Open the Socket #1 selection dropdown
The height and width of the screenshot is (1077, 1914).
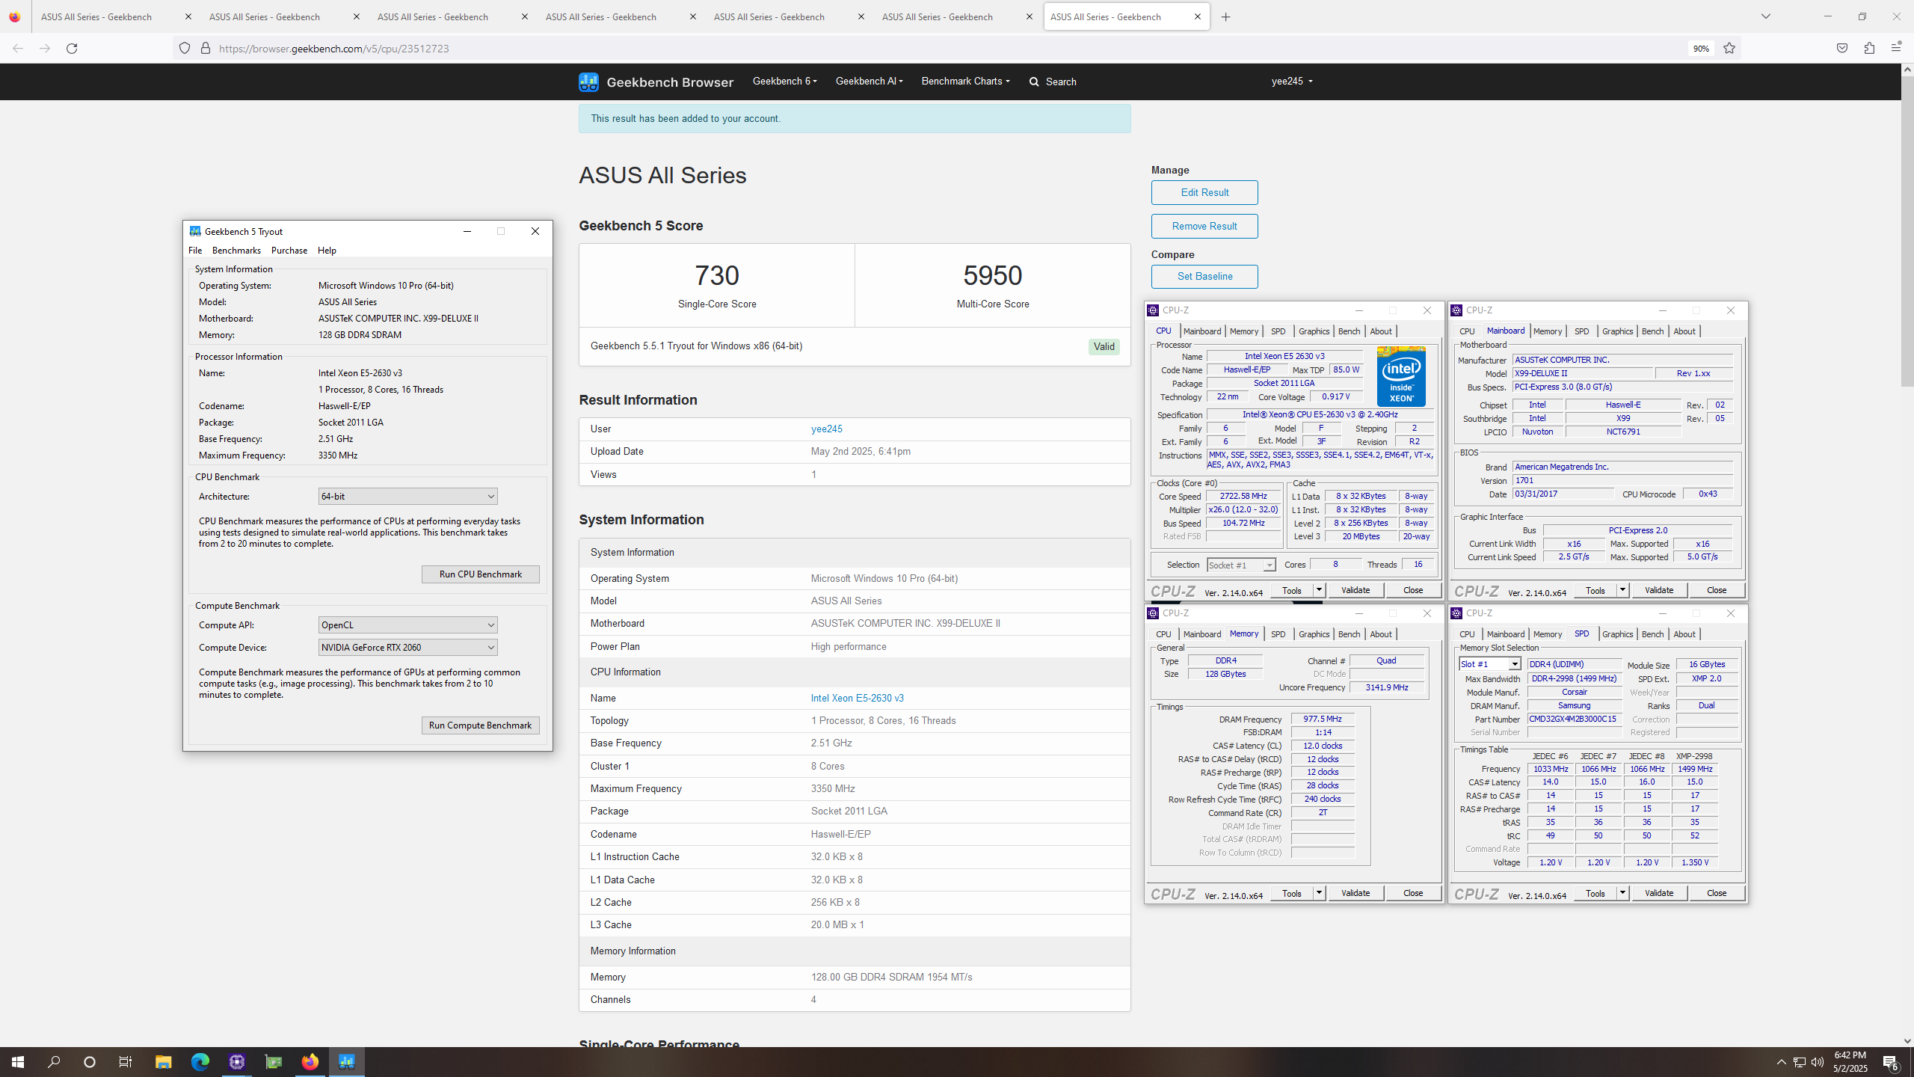point(1241,565)
